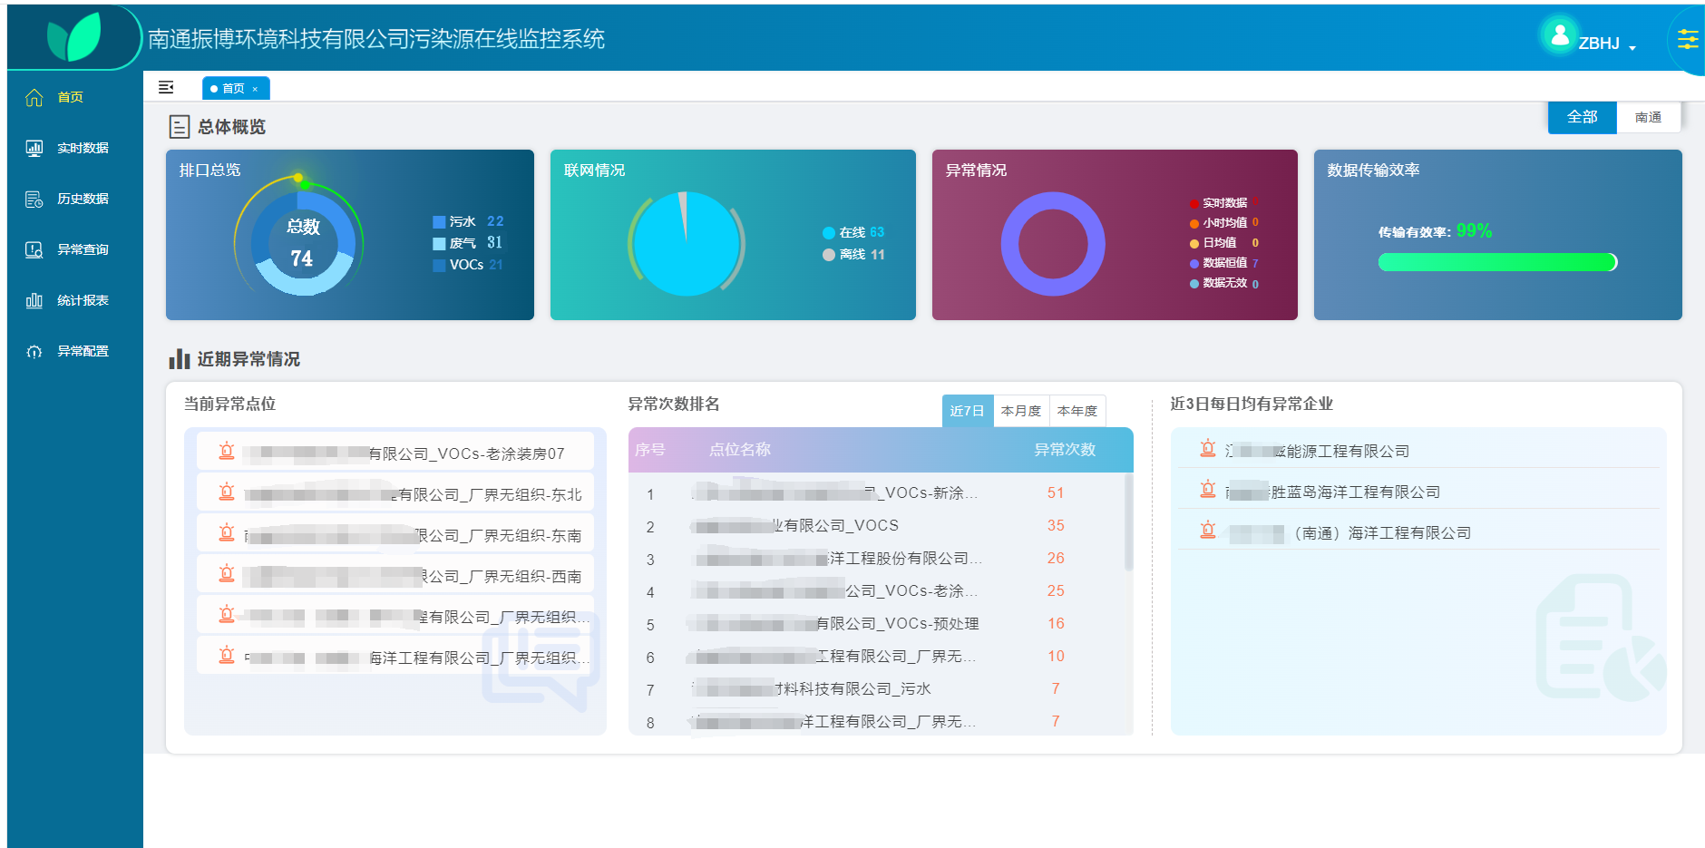1705x848 pixels.
Task: Close the 首页 tab
Action: pos(256,89)
